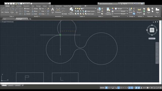Click the Scale tool
Viewport: 162px width, 91px height.
coord(34,14)
